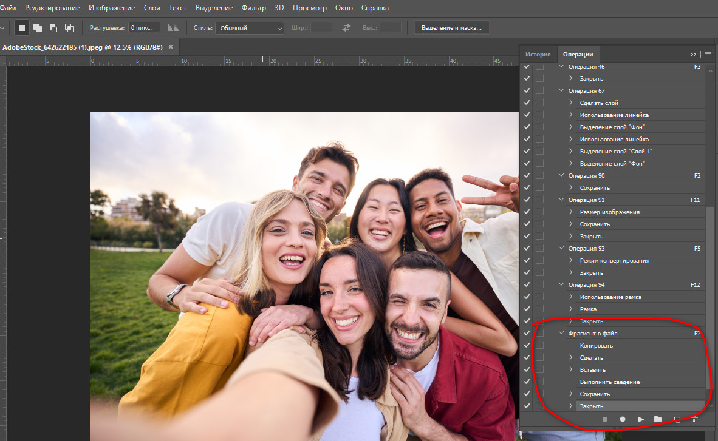Collapse Операция 93 action

click(x=561, y=249)
